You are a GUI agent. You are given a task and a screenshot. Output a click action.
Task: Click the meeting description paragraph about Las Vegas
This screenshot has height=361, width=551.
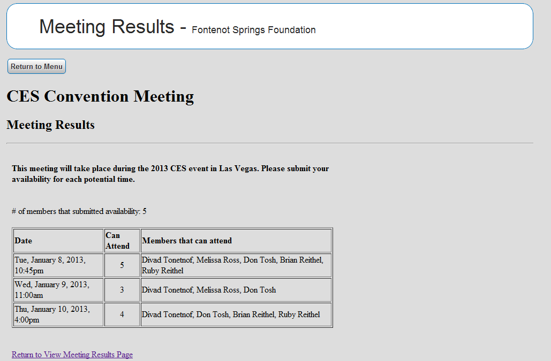pos(170,174)
